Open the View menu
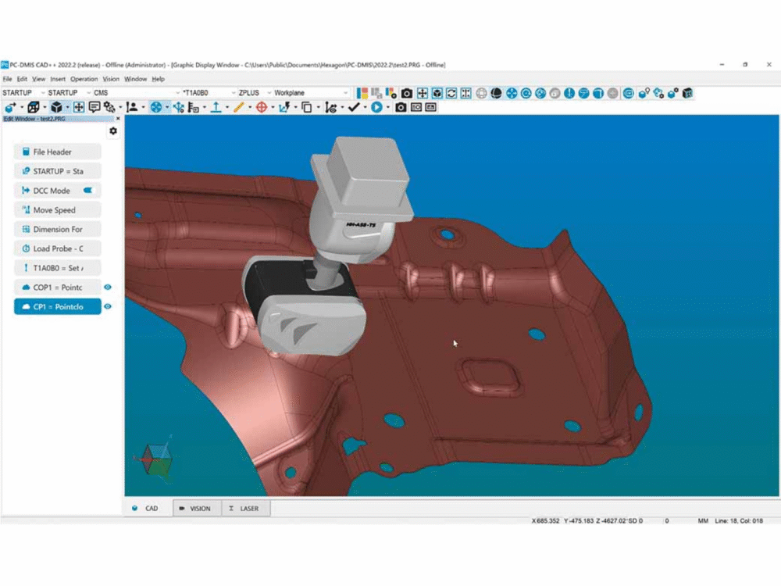The height and width of the screenshot is (586, 781). (x=38, y=79)
